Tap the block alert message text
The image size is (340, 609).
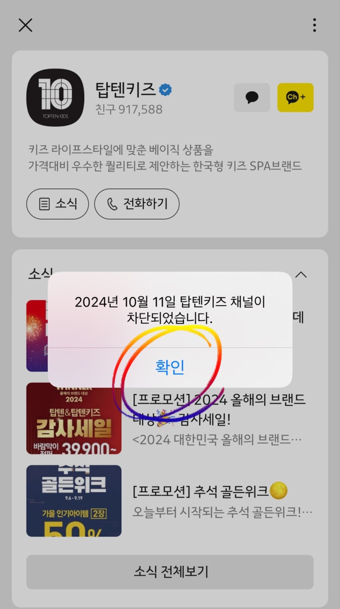tap(170, 310)
